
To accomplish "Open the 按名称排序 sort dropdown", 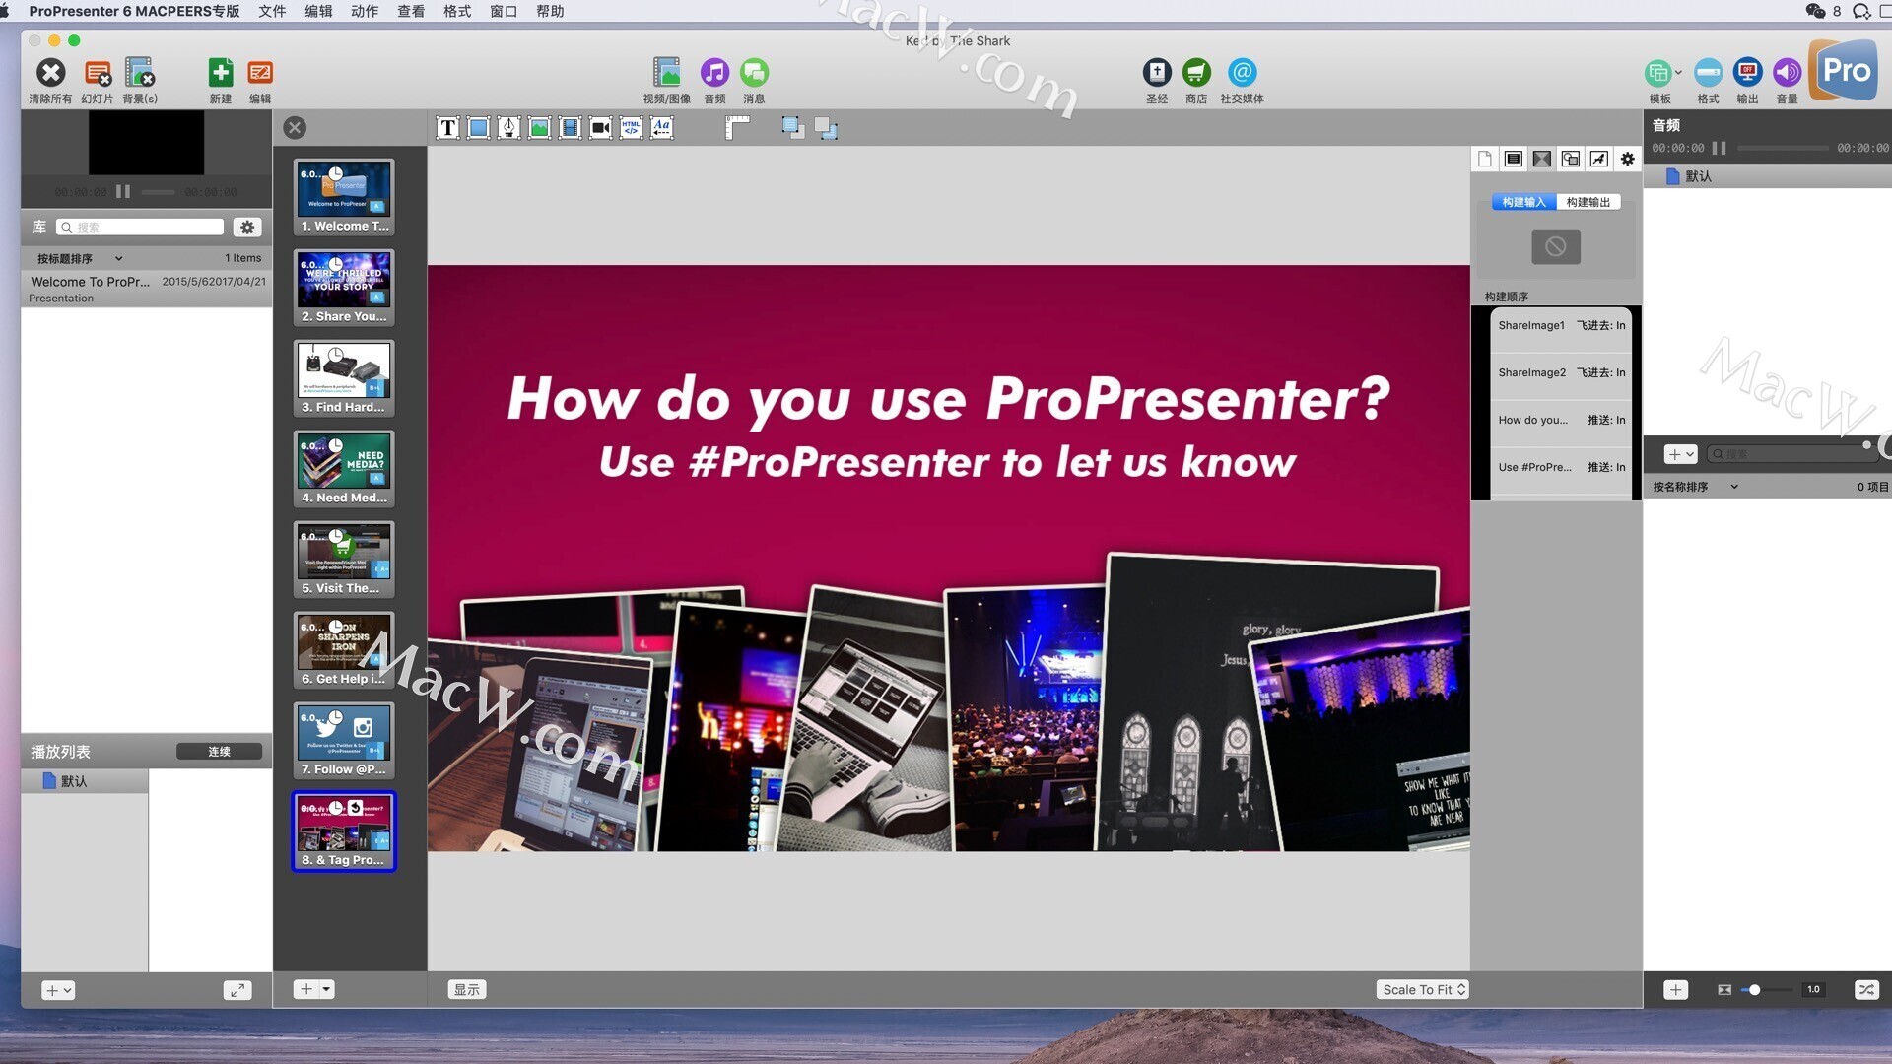I will [x=1695, y=487].
